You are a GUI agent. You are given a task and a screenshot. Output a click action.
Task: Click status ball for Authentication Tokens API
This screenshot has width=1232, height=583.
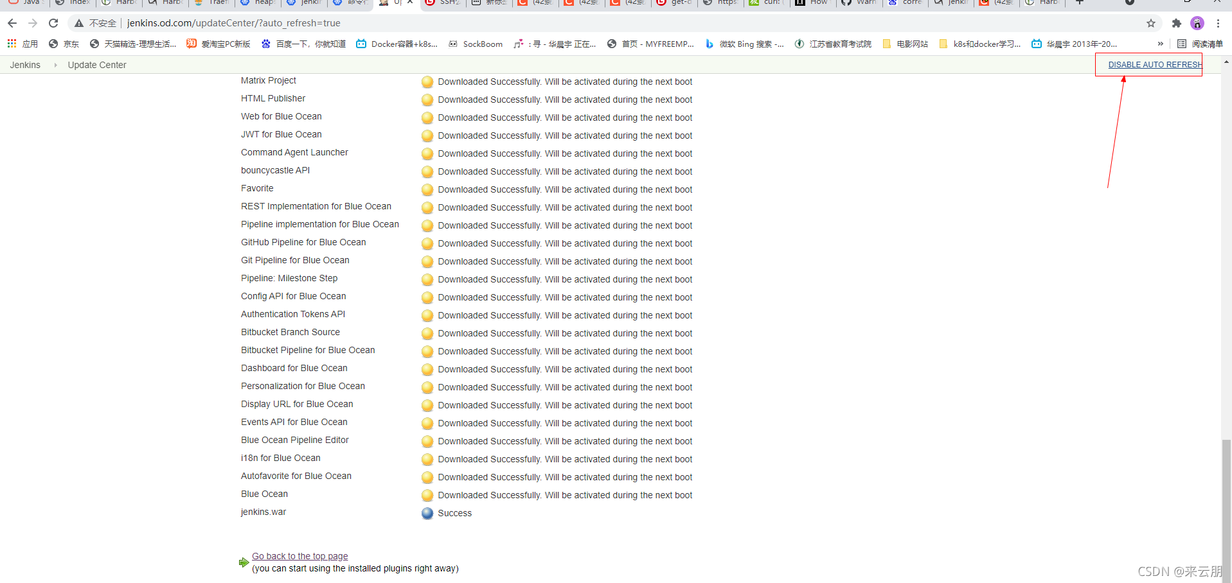(427, 316)
